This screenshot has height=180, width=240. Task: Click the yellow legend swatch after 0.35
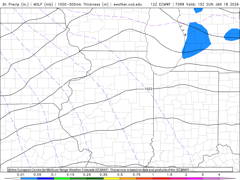click(x=112, y=178)
